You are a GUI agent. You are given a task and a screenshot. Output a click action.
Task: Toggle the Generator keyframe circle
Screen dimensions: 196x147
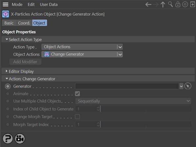[x=8, y=86]
